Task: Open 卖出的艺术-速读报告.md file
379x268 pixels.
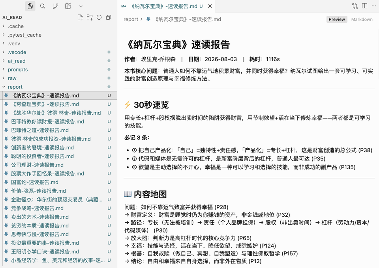Action: coord(58,217)
